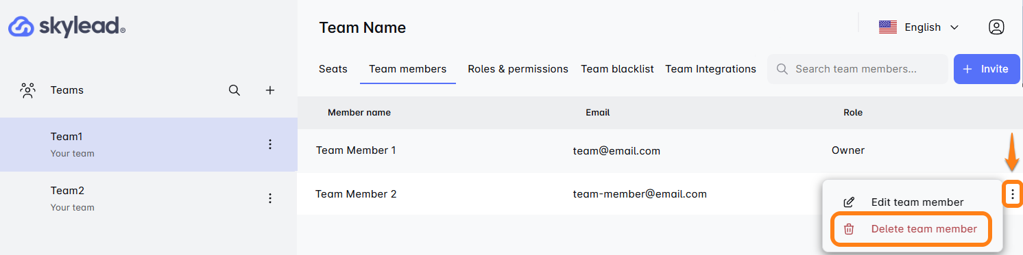Click the Owner role cell

[848, 150]
